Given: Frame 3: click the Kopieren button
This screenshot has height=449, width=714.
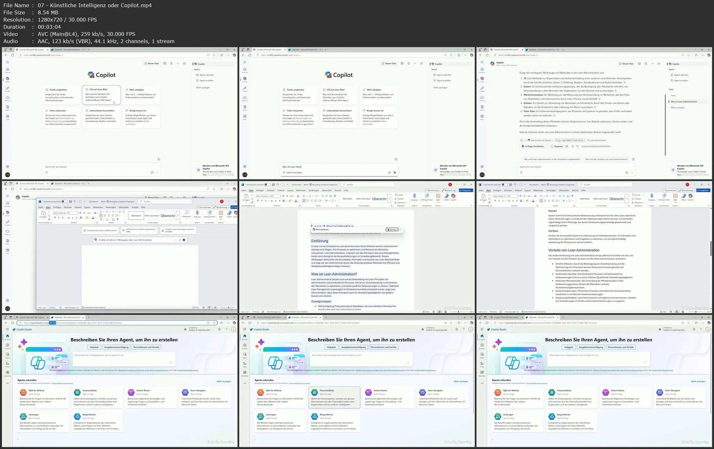Looking at the screenshot, I should pyautogui.click(x=557, y=146).
